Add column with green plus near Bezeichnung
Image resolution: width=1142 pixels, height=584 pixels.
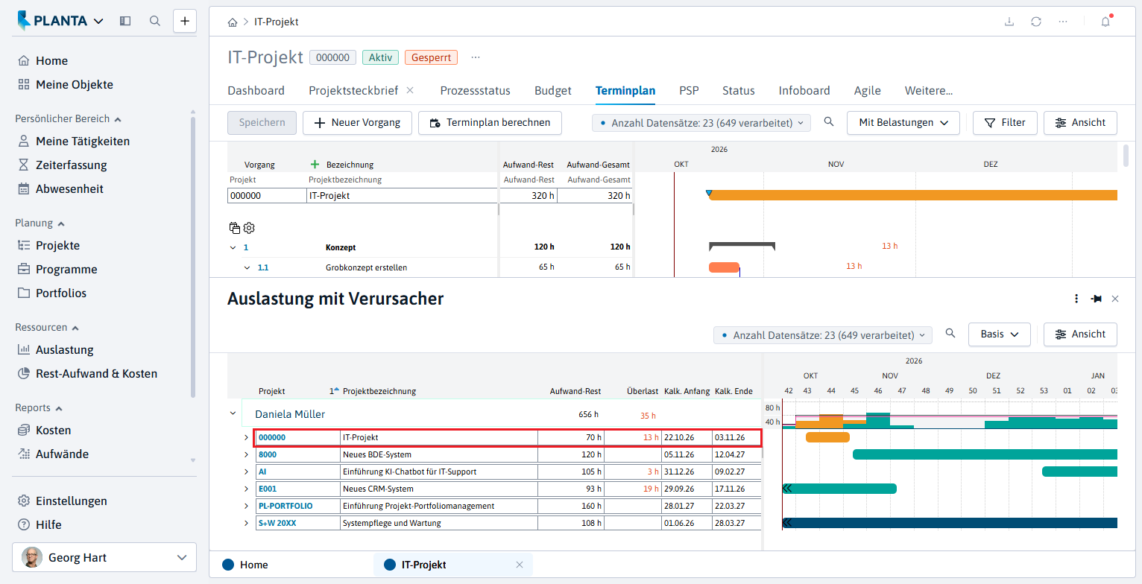pos(315,164)
